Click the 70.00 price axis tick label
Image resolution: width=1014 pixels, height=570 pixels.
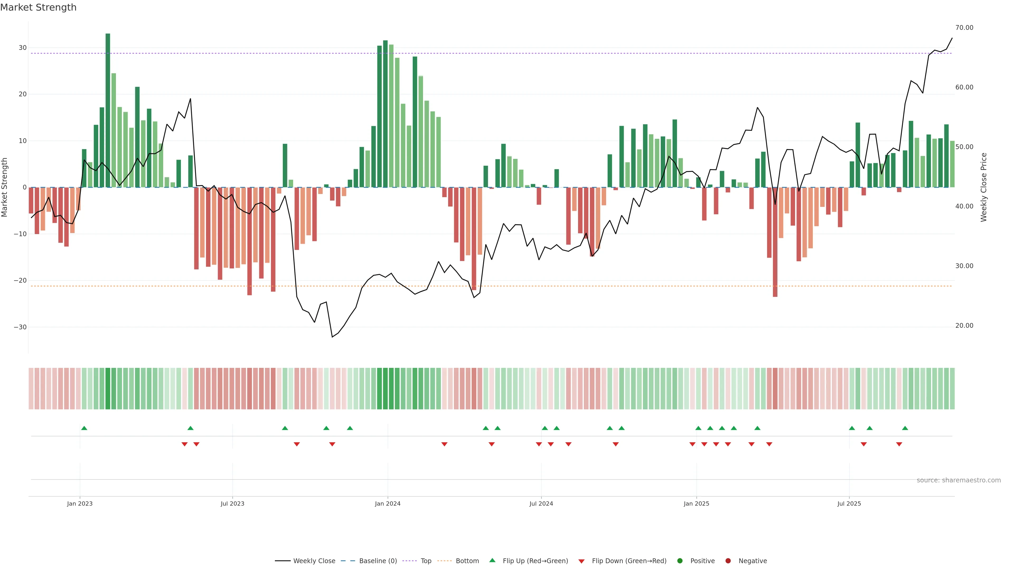pyautogui.click(x=964, y=27)
